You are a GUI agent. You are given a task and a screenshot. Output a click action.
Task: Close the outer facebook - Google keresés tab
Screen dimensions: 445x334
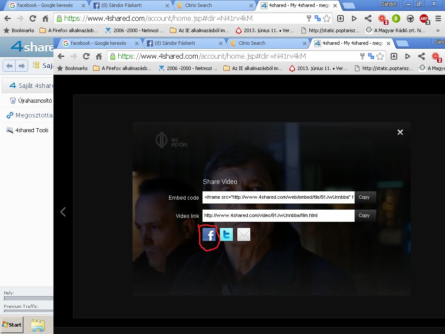[83, 5]
